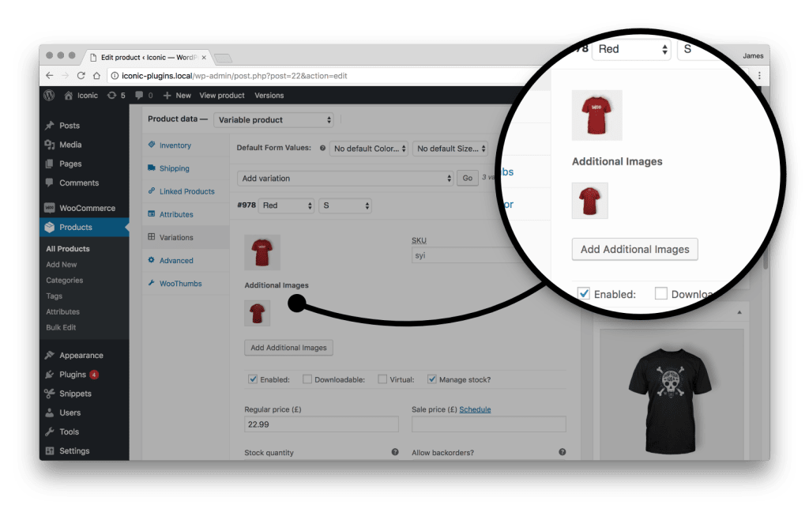Visit the Iconic site home icon
The image size is (809, 505).
[x=68, y=95]
